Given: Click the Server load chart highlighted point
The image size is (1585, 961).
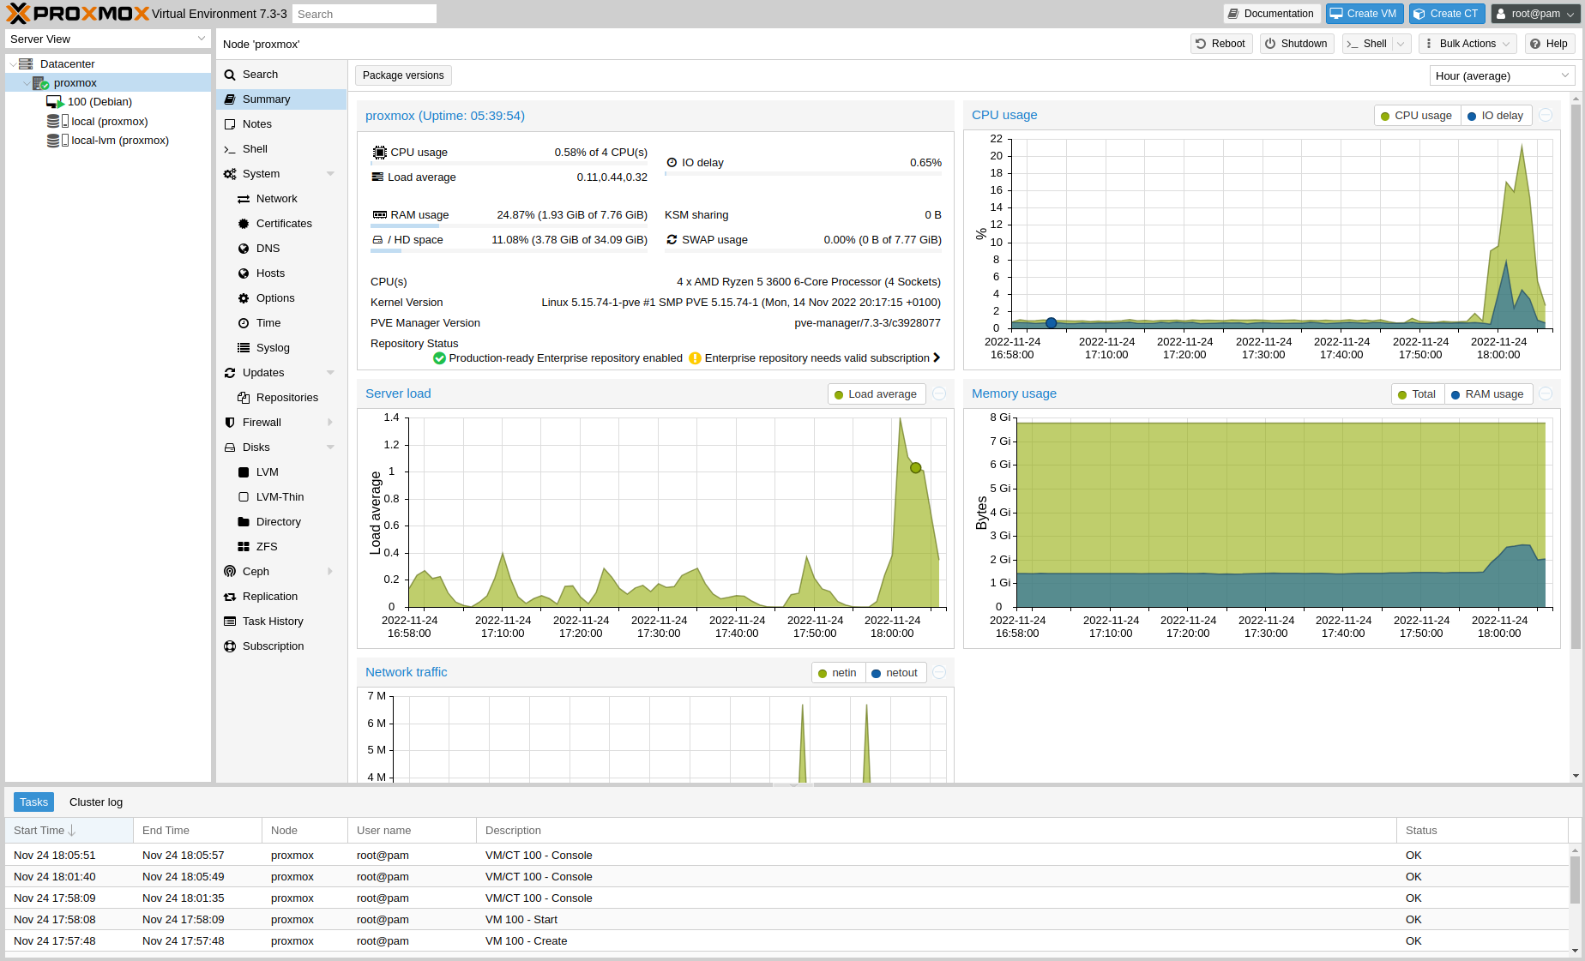Looking at the screenshot, I should [915, 468].
